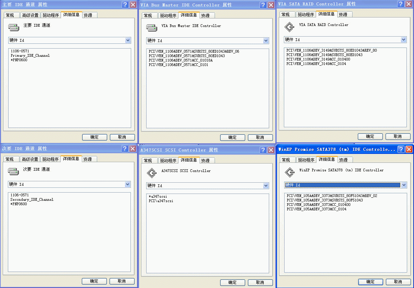Click 取消 in VIA Bus Master IDE window
Image resolution: width=414 pixels, height=288 pixels.
coord(260,138)
